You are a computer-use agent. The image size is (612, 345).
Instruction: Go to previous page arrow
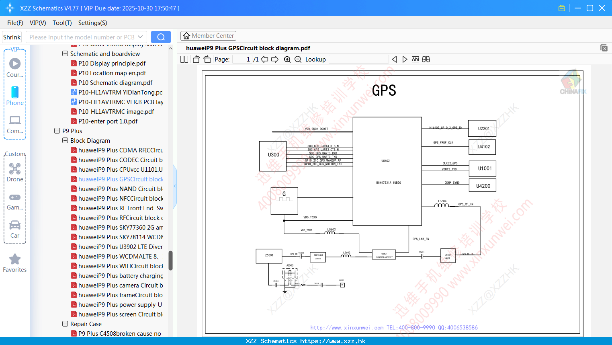point(264,60)
